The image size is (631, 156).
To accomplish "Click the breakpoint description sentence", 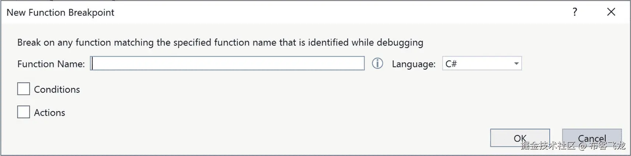I will click(220, 43).
